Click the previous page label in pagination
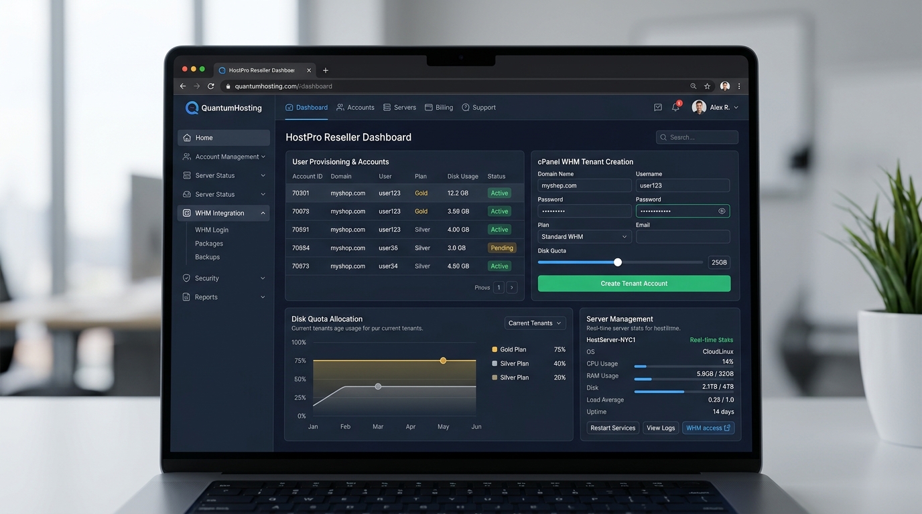922x514 pixels. pyautogui.click(x=482, y=288)
